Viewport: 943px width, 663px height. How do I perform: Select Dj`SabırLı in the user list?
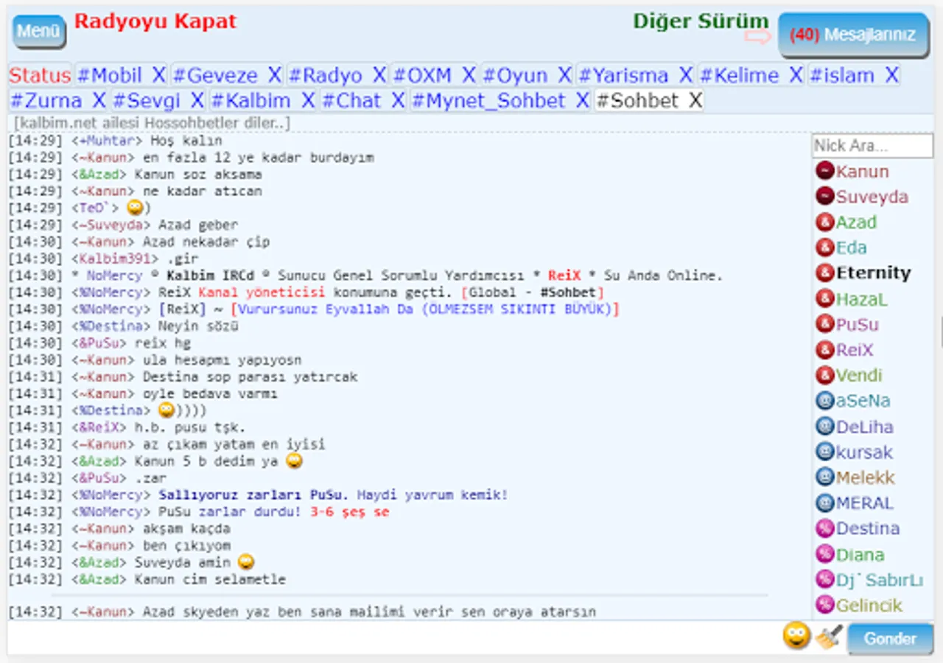coord(879,580)
